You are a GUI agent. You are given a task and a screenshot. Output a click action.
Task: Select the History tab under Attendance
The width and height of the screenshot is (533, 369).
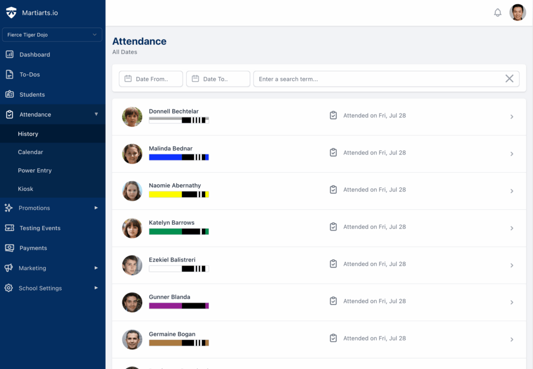[28, 134]
